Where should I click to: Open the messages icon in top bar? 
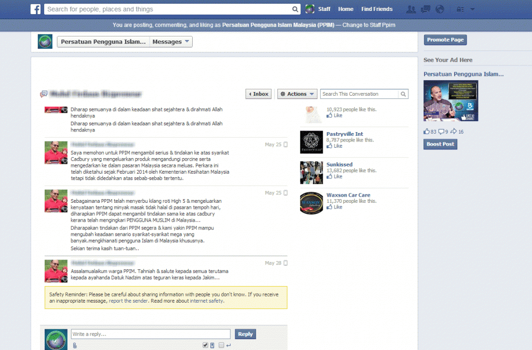coord(425,9)
